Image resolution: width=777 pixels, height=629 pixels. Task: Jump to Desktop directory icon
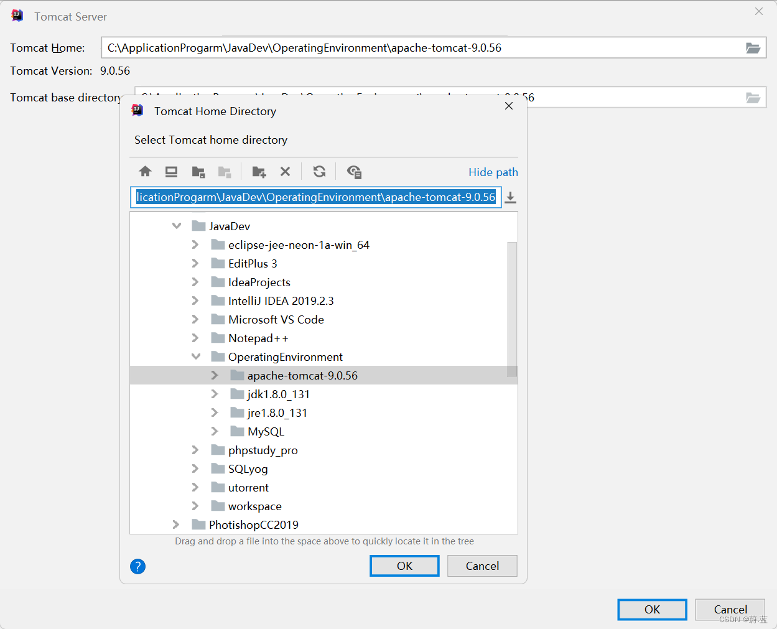[172, 172]
